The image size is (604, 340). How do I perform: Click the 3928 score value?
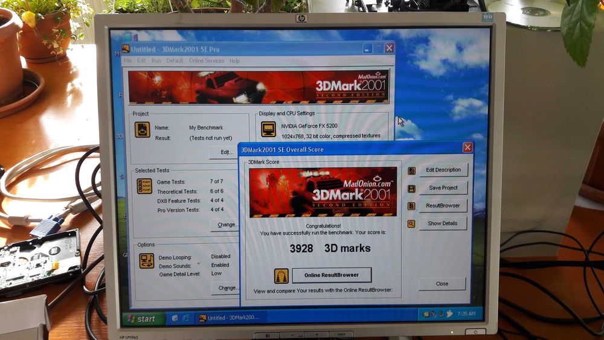(301, 248)
